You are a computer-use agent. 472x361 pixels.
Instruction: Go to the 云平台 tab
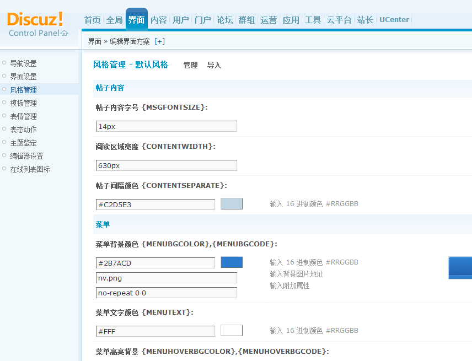tap(339, 20)
